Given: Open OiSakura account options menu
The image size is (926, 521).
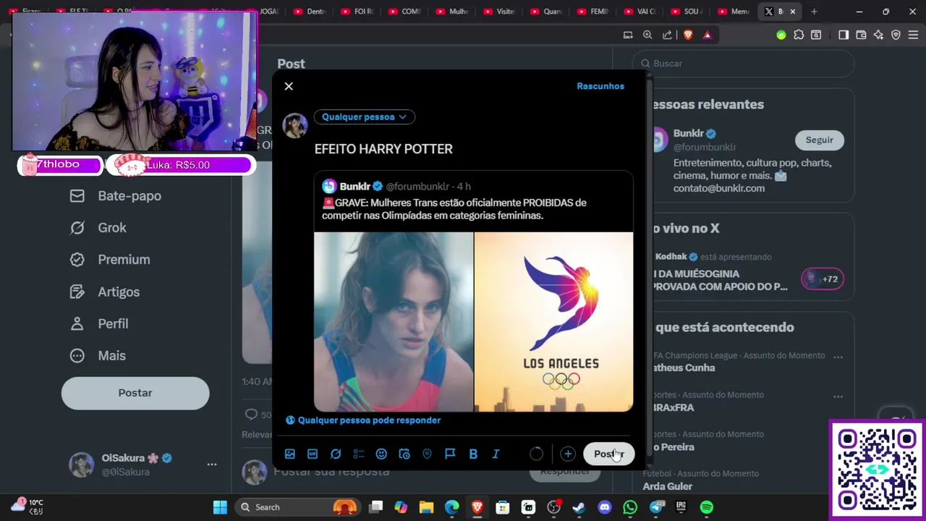Looking at the screenshot, I should click(212, 465).
